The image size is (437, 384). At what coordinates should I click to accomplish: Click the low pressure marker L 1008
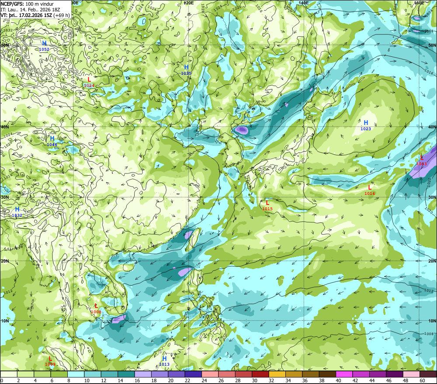pos(96,308)
